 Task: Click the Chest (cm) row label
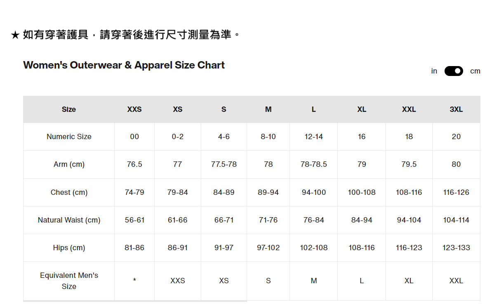[69, 192]
